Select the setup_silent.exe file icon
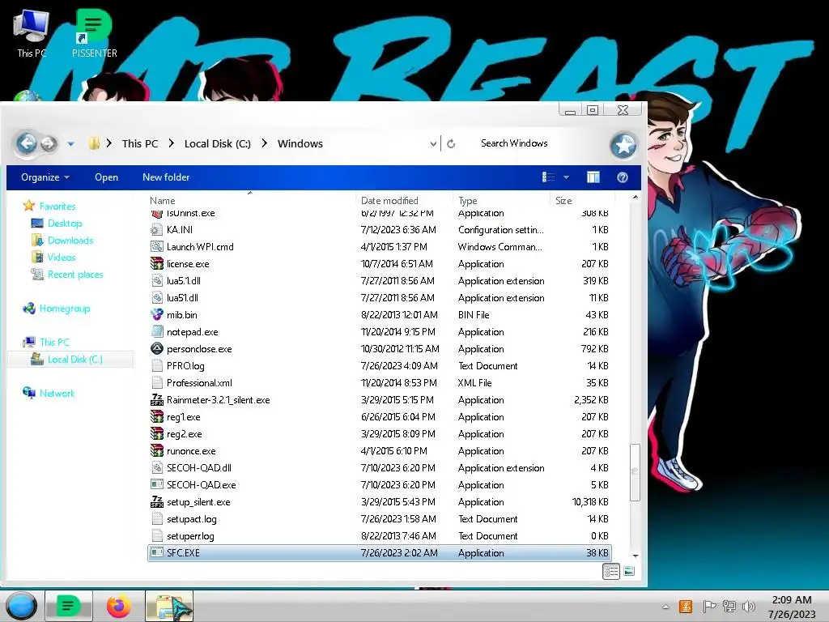The height and width of the screenshot is (622, 829). coord(156,502)
